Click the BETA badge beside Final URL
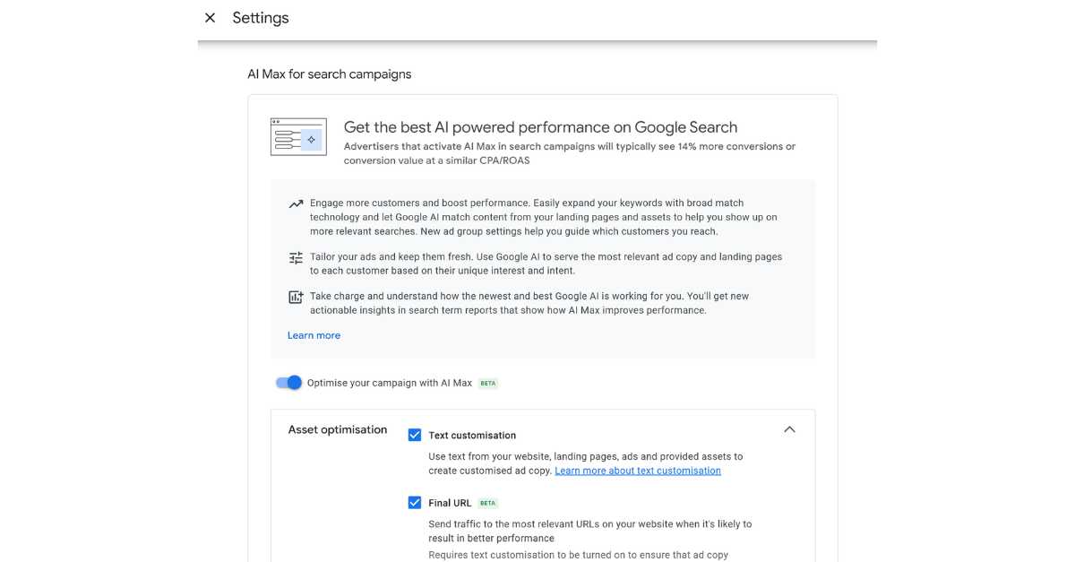1075x562 pixels. coord(488,504)
